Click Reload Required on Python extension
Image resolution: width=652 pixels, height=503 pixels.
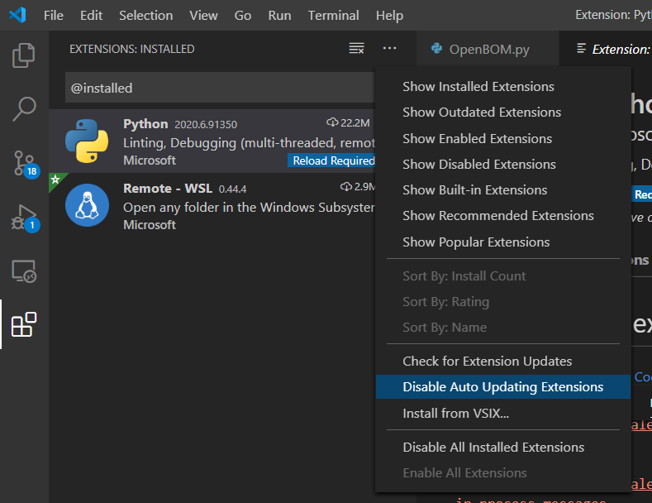[332, 160]
